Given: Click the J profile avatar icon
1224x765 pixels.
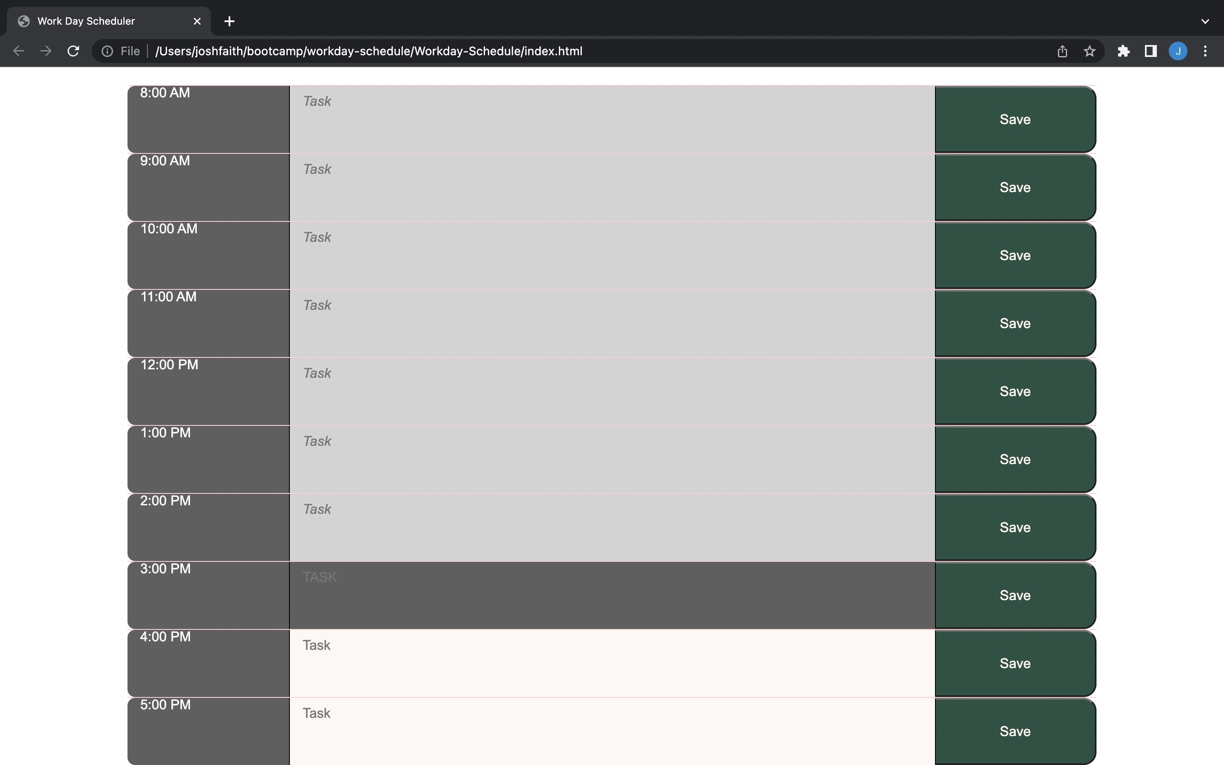Looking at the screenshot, I should pos(1178,51).
